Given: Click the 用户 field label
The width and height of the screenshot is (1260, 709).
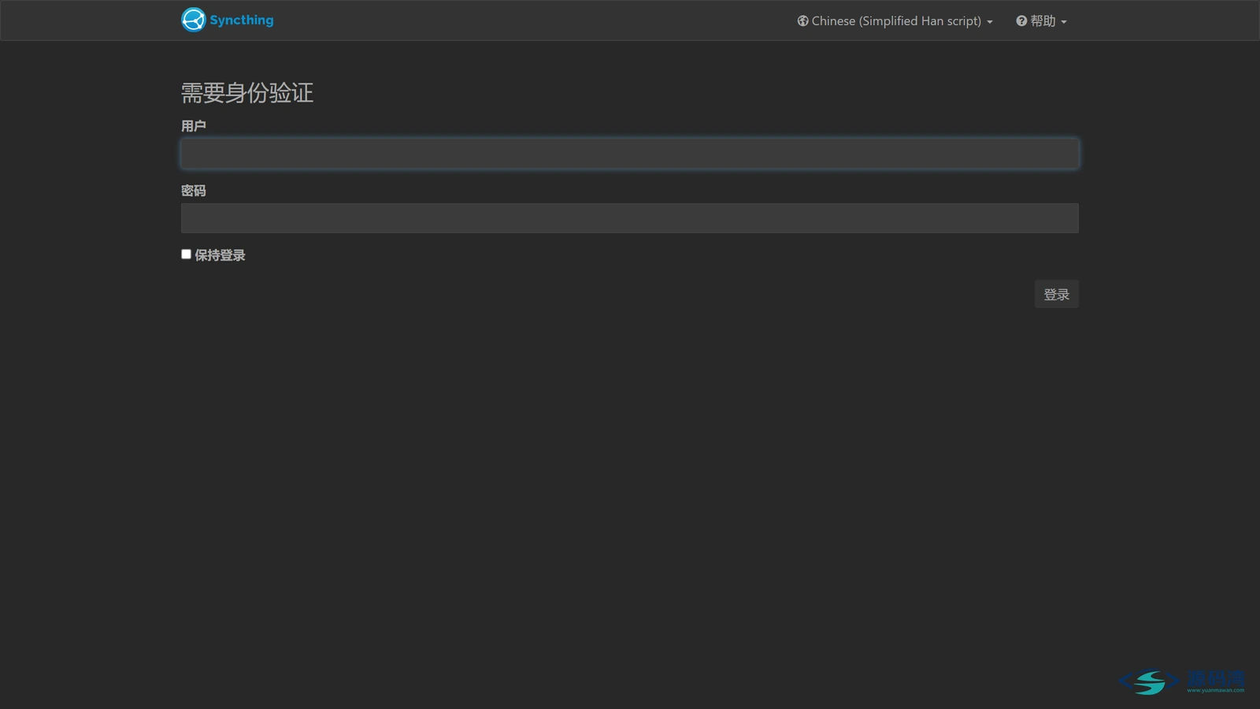Looking at the screenshot, I should [x=194, y=126].
